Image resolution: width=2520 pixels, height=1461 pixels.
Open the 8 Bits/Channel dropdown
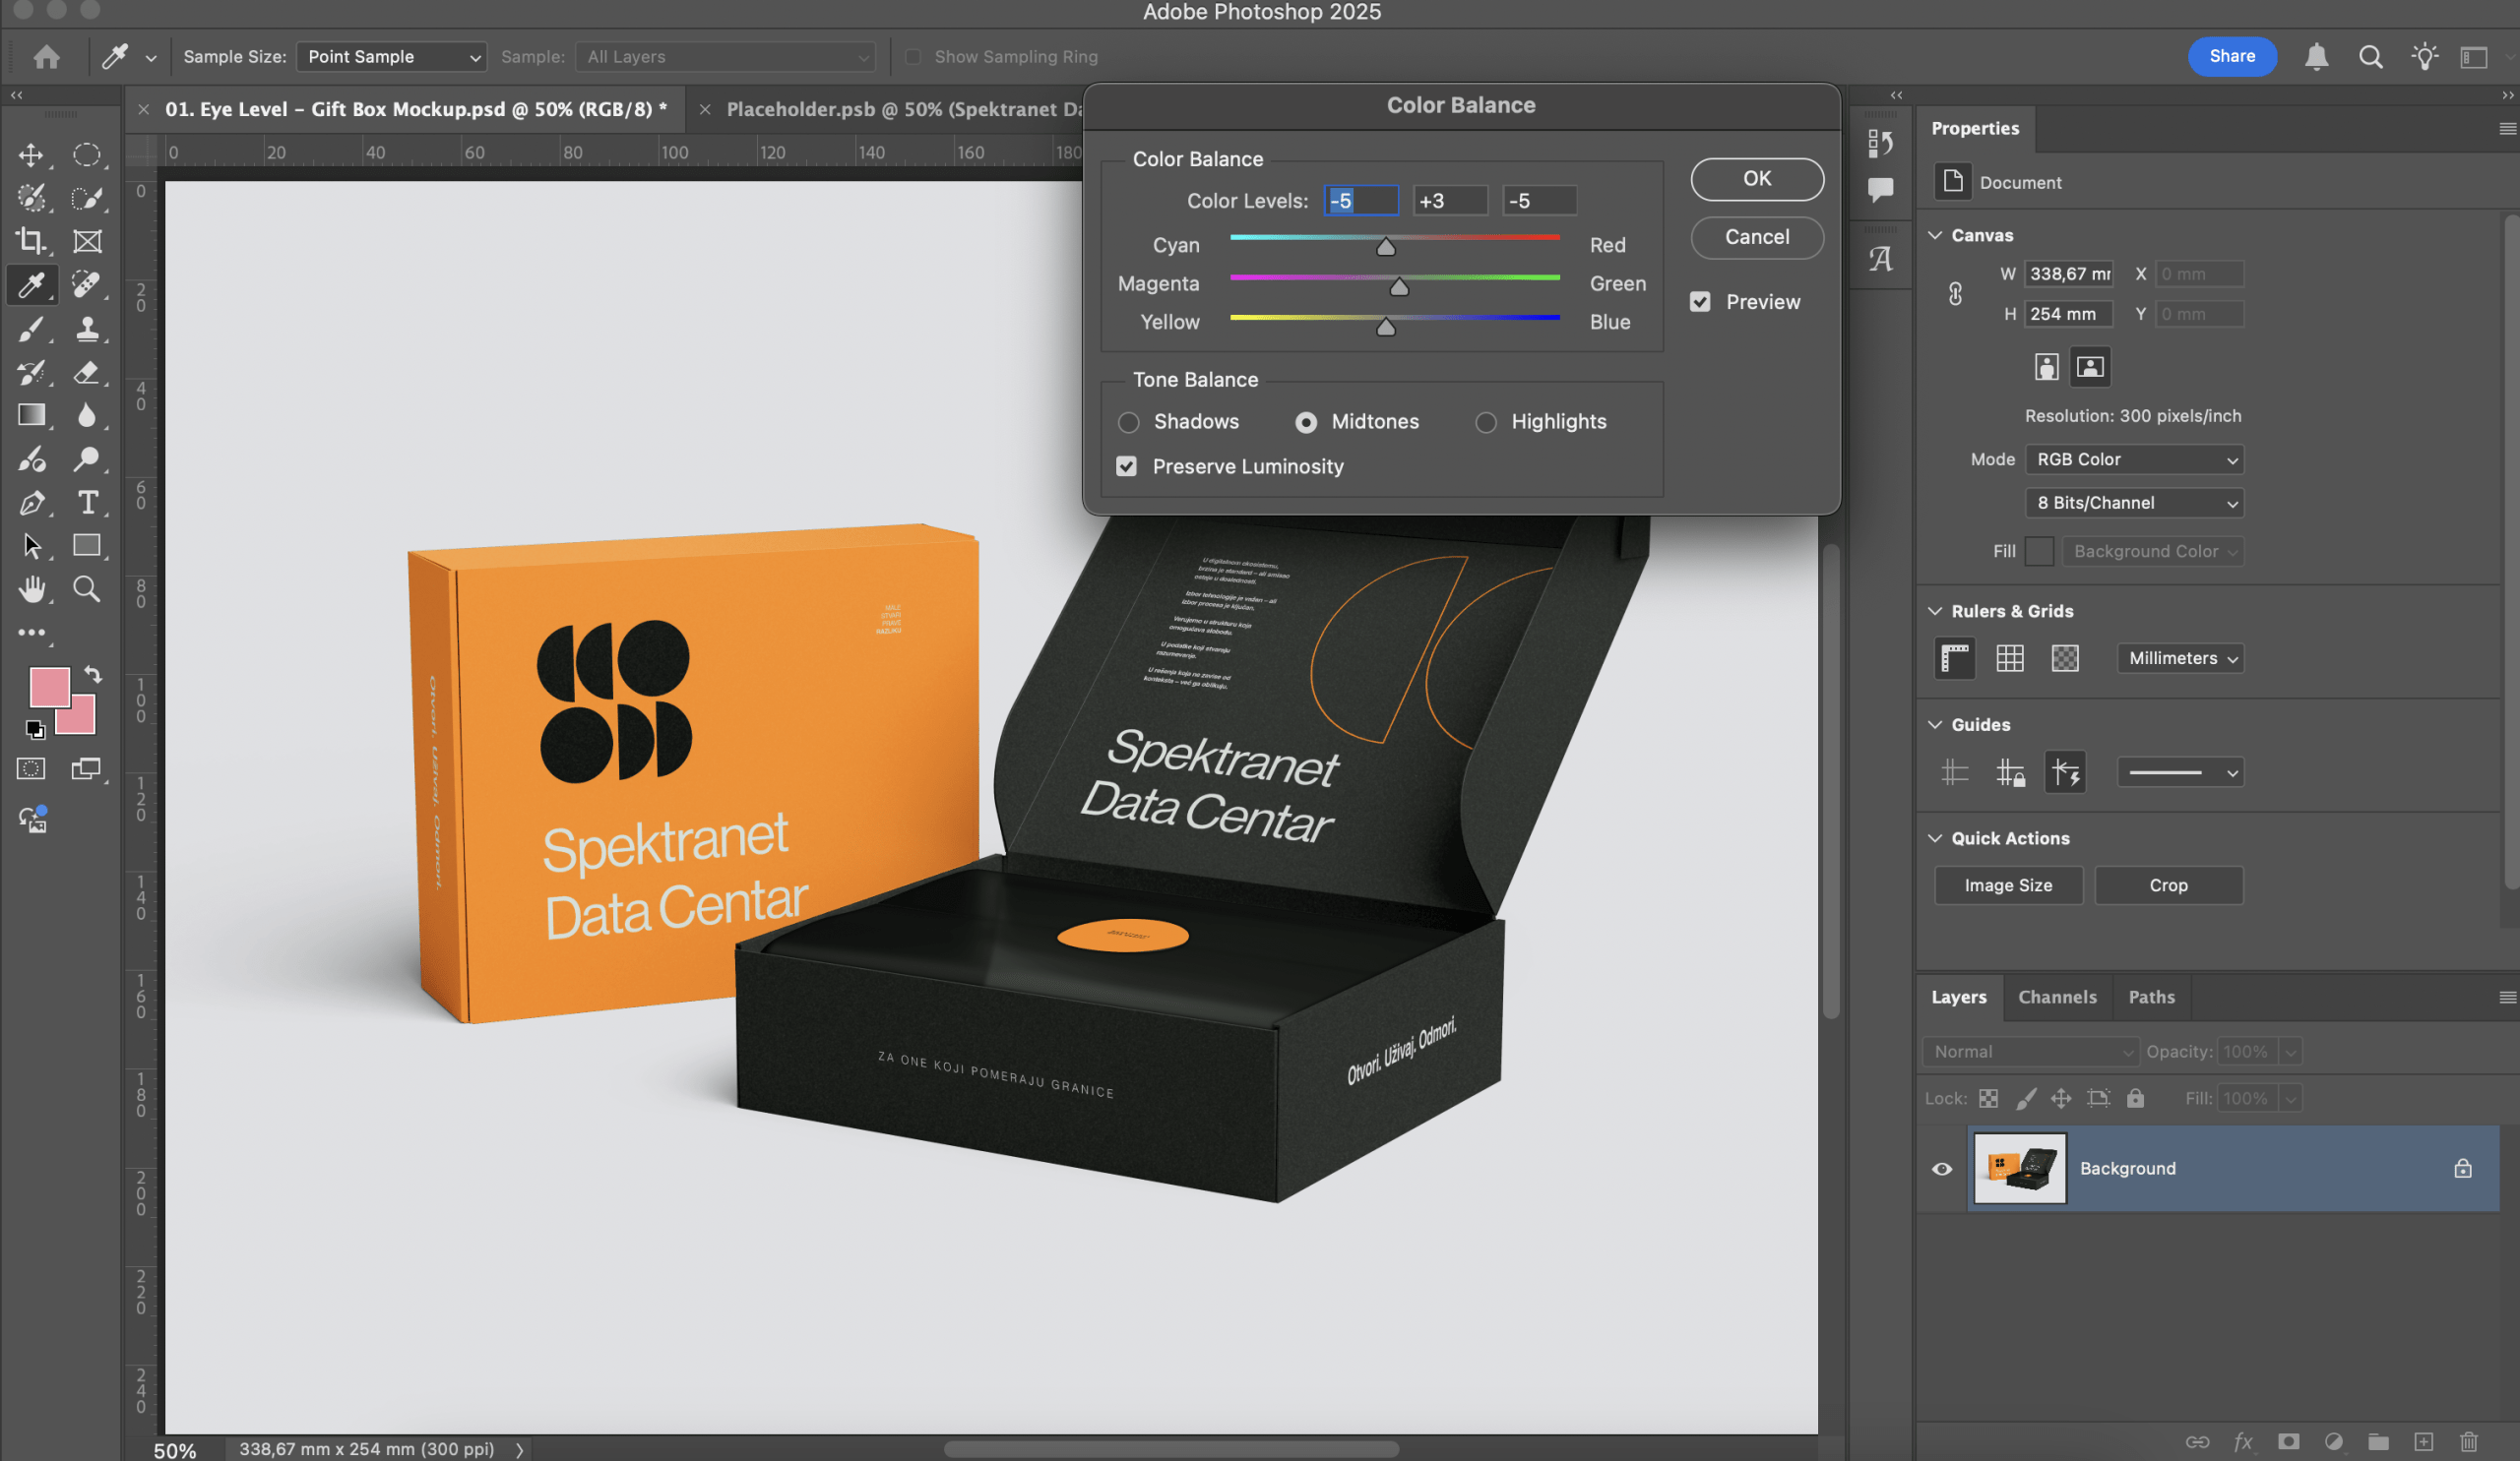(2133, 503)
